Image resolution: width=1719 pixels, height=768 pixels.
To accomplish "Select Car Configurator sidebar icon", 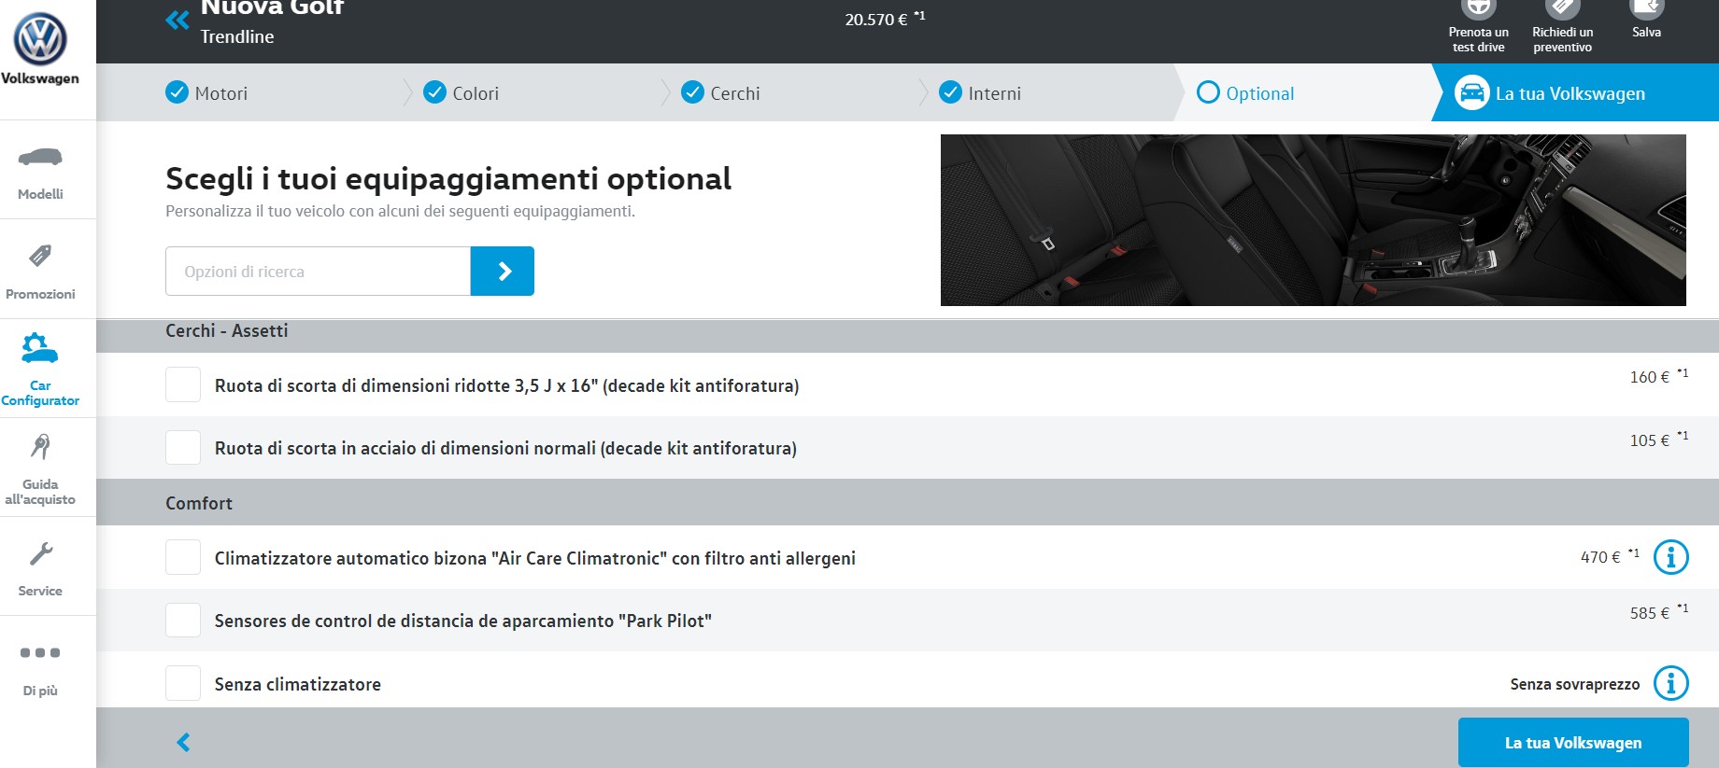I will [40, 348].
